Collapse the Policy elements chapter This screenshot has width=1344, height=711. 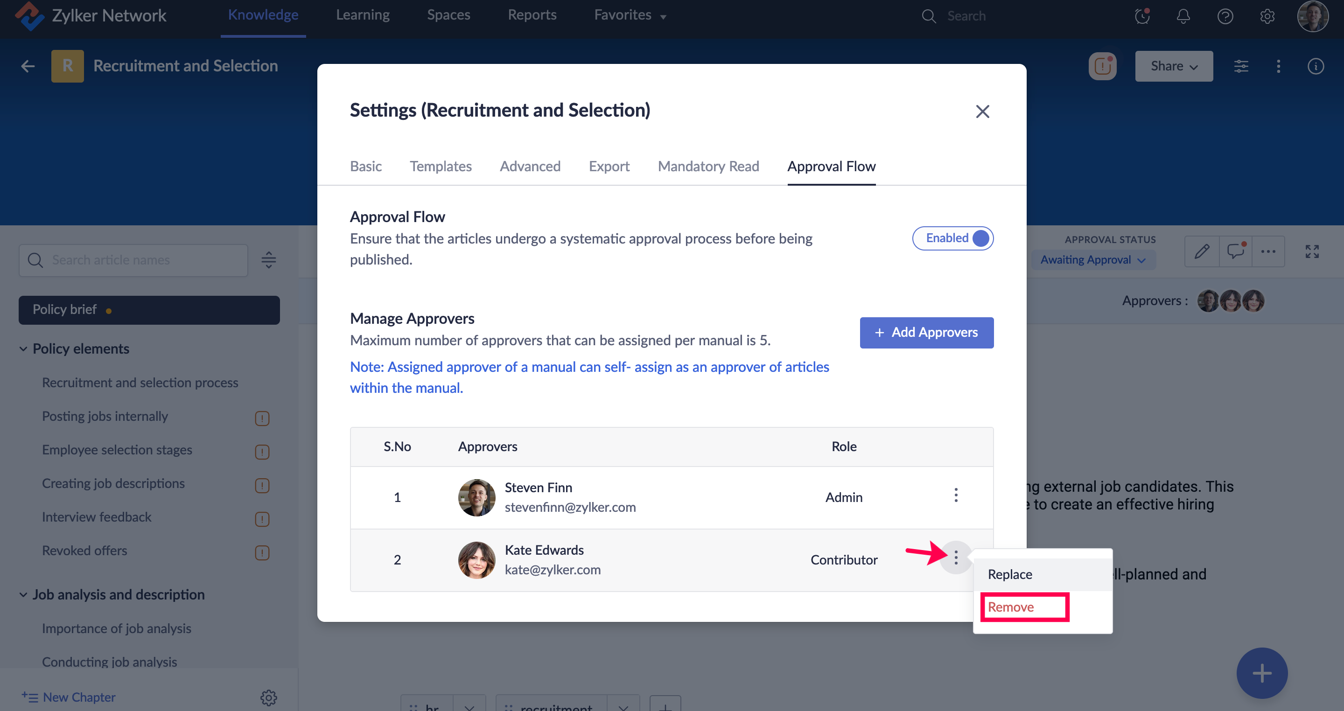pyautogui.click(x=23, y=349)
